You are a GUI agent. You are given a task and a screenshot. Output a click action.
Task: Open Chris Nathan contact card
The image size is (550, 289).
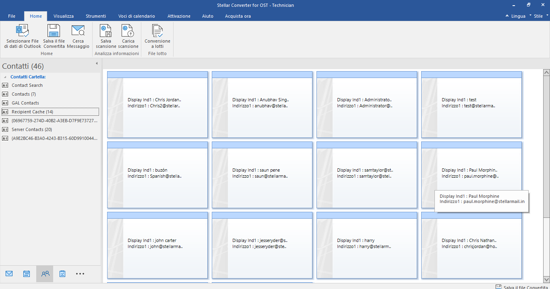tap(471, 245)
